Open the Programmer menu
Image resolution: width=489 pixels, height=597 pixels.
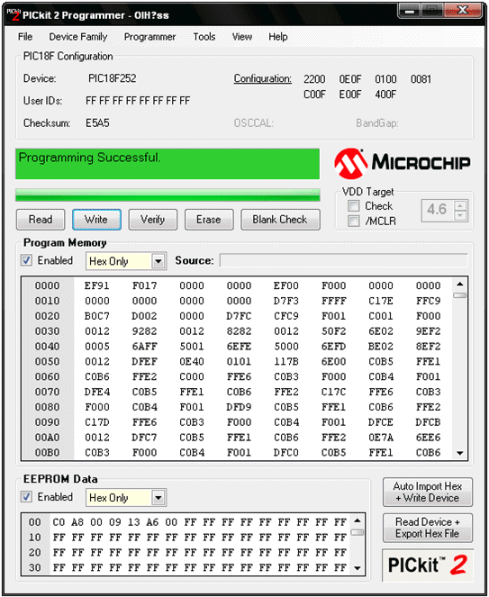[x=149, y=37]
